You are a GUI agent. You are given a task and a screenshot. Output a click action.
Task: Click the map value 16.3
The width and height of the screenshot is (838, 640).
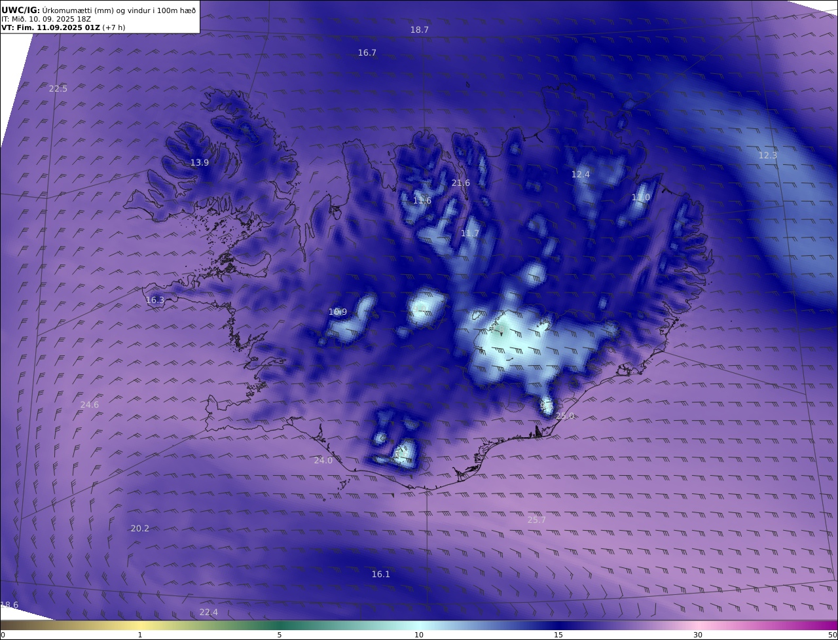pos(155,300)
